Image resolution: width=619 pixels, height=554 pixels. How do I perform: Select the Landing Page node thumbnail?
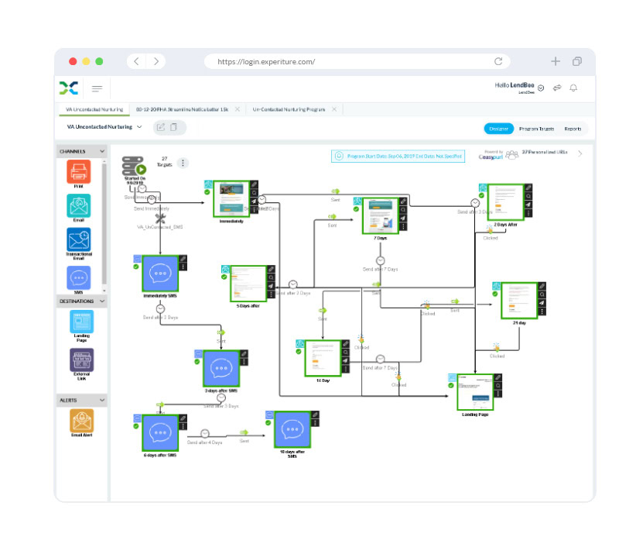point(475,392)
